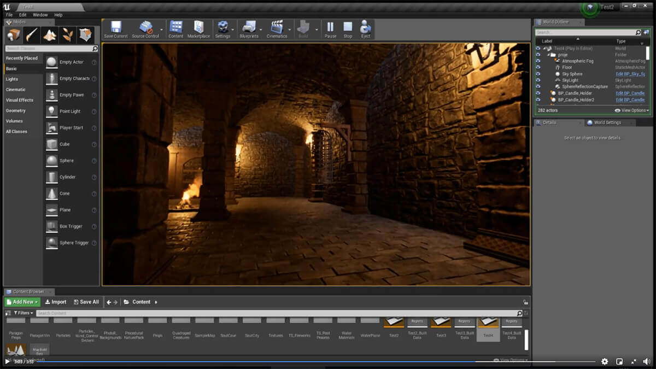Hide the Floor actor via eye icon
The image size is (656, 369).
tap(538, 67)
